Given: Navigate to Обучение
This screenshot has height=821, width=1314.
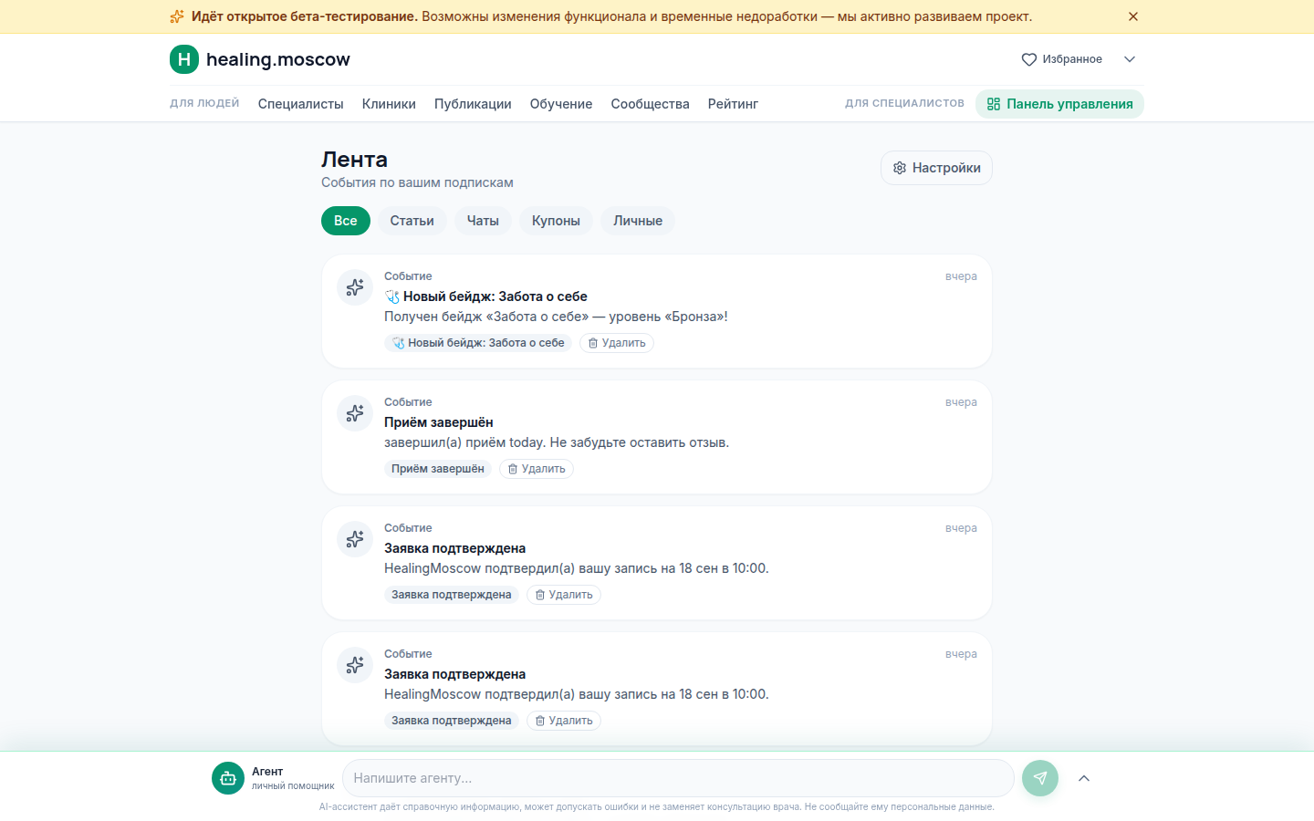Looking at the screenshot, I should click(x=561, y=104).
